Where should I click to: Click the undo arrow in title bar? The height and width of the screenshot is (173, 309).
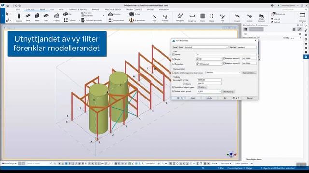(13, 6)
